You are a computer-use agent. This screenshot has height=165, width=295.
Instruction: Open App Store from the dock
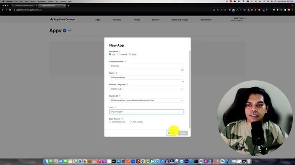pyautogui.click(x=119, y=161)
